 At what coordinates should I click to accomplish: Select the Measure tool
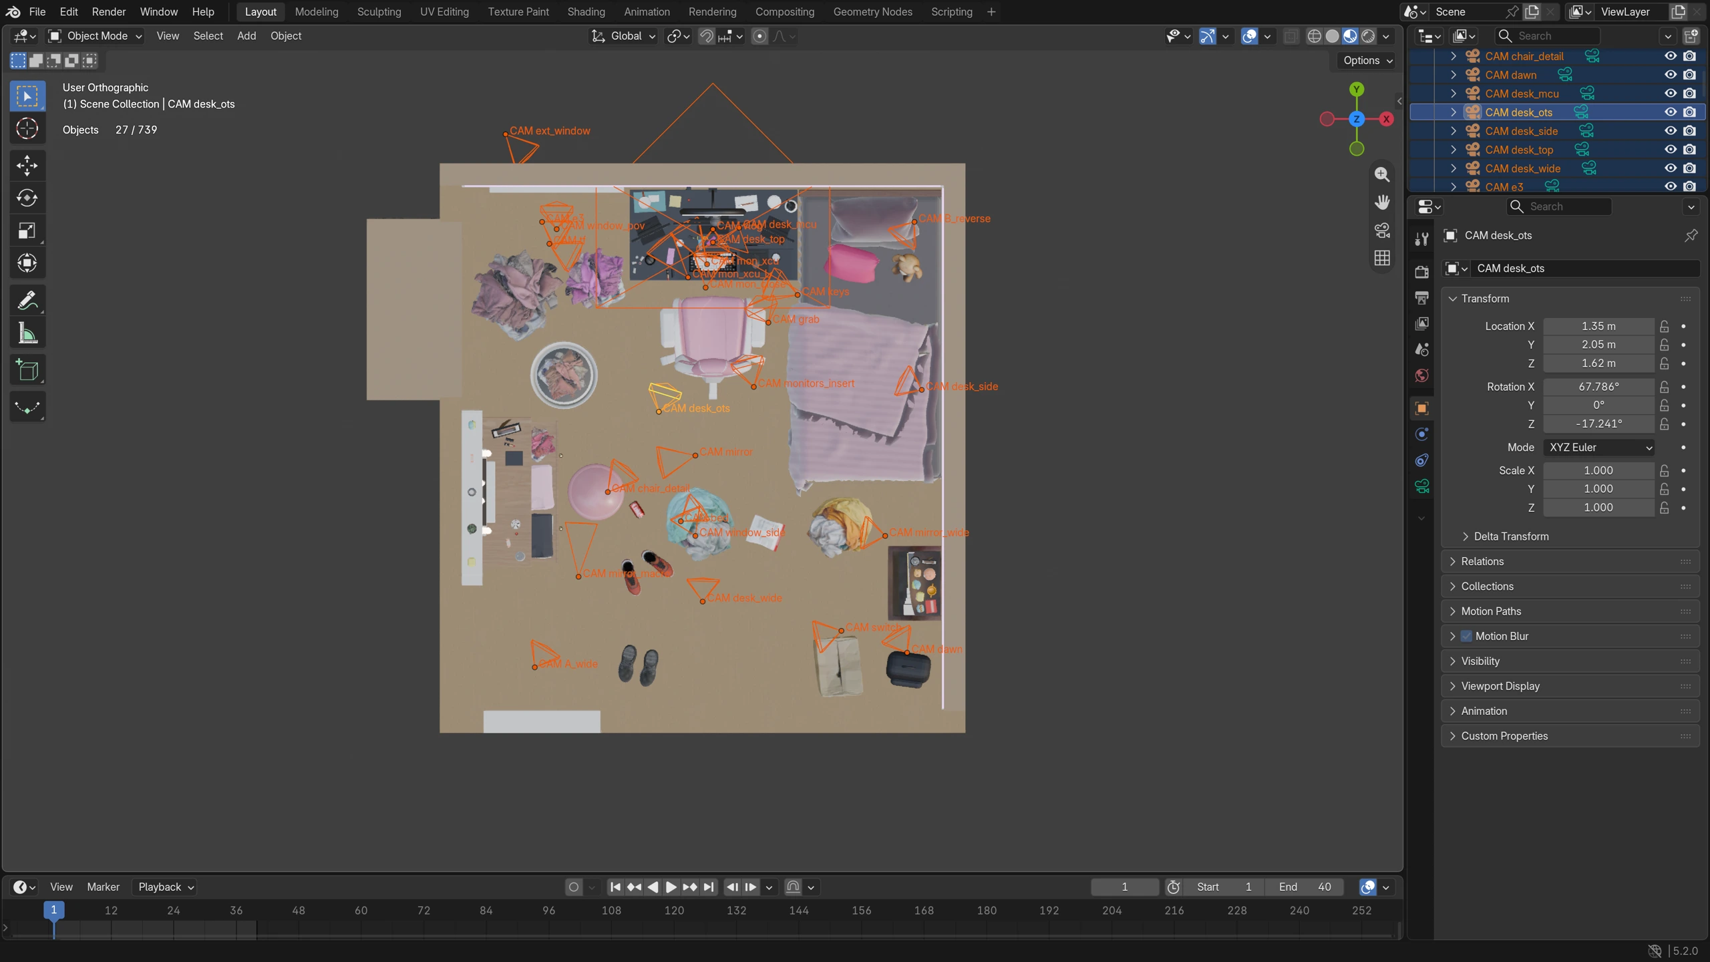pos(27,333)
